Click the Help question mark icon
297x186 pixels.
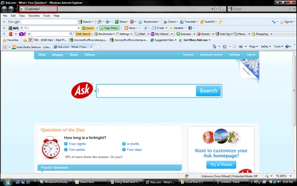287,46
